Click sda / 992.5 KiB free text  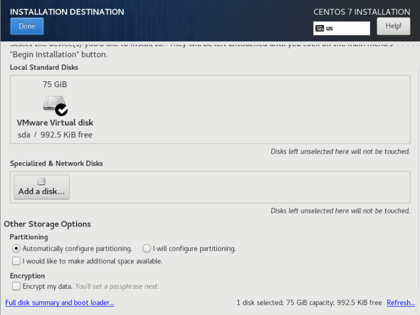click(x=55, y=135)
